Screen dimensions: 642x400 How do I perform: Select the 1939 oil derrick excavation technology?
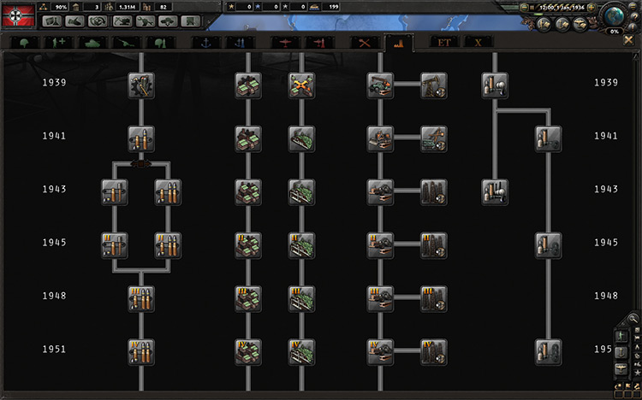(434, 85)
